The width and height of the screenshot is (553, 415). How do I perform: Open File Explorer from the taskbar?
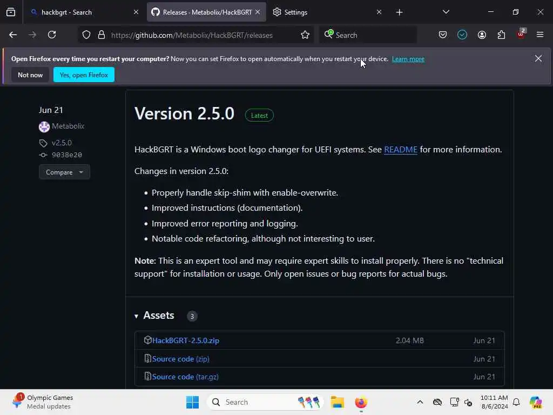tap(337, 402)
